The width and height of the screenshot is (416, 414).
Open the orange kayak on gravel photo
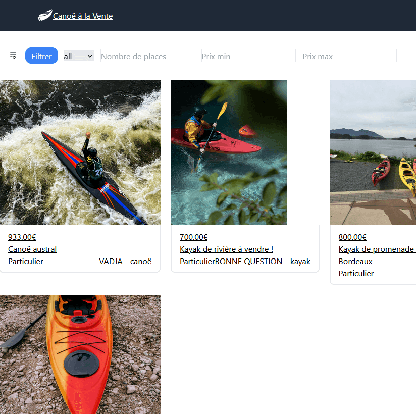tap(80, 354)
